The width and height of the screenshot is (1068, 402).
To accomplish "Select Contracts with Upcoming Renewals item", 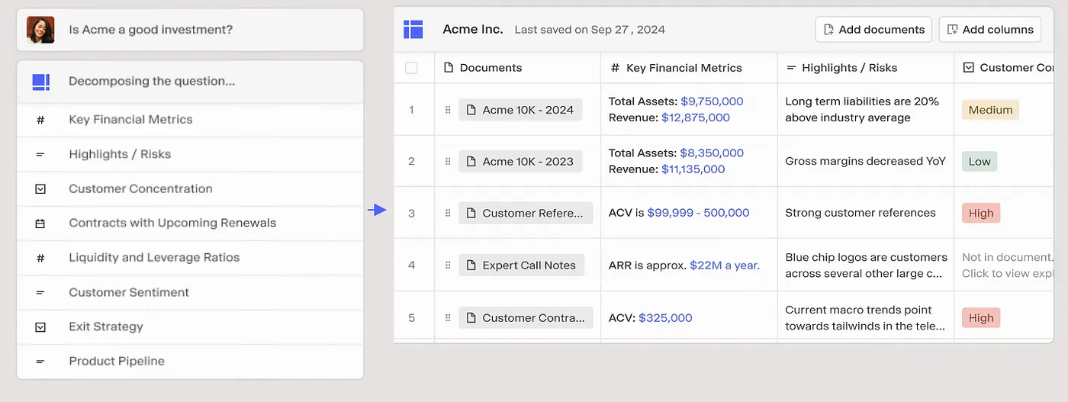I will click(190, 224).
